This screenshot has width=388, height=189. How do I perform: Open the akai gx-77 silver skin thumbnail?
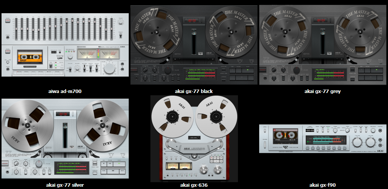(65, 139)
